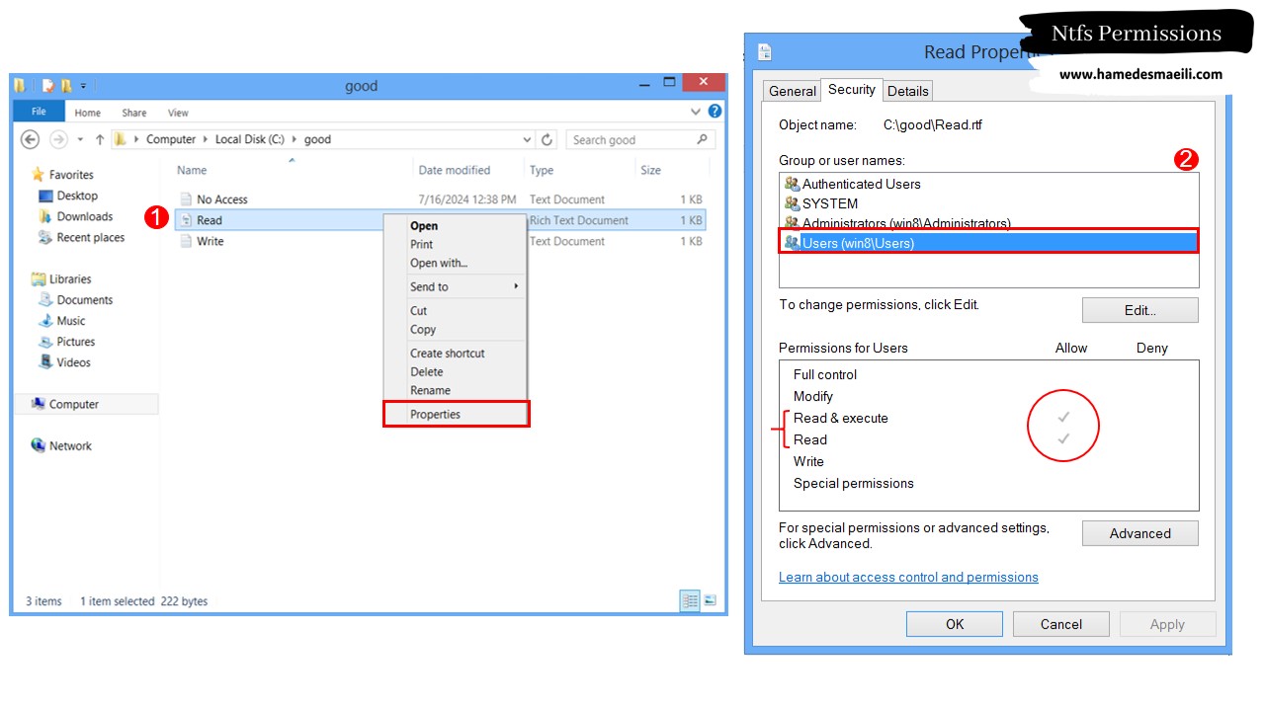Viewport: 1265px width, 711px height.
Task: Open the File ribbon menu
Action: tap(40, 112)
